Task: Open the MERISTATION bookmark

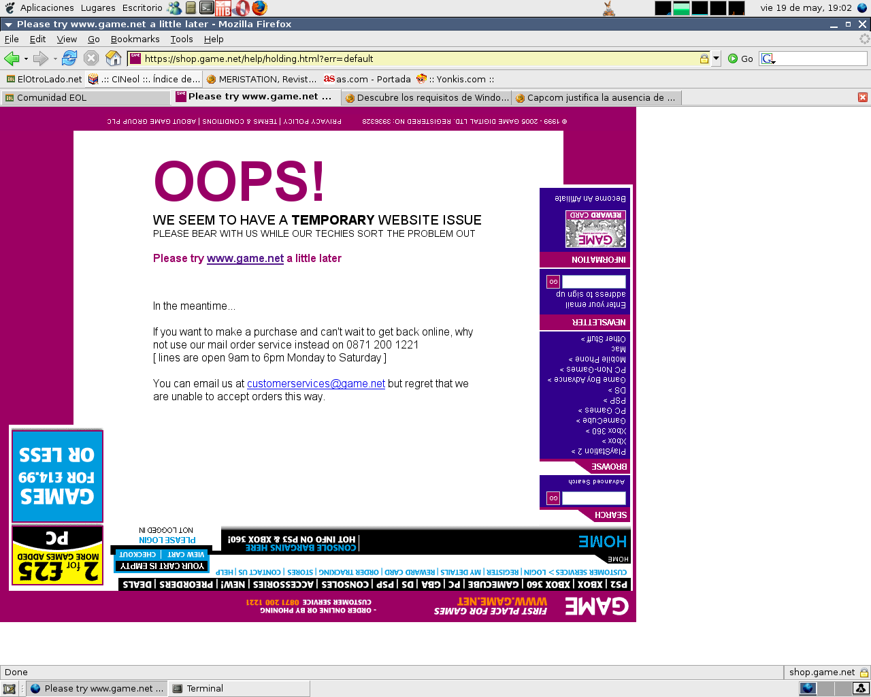Action: (261, 79)
